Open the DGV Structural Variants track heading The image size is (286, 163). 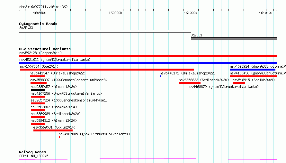(x=45, y=49)
